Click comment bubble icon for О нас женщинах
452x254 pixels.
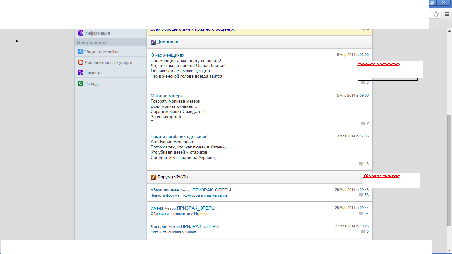coord(363,83)
